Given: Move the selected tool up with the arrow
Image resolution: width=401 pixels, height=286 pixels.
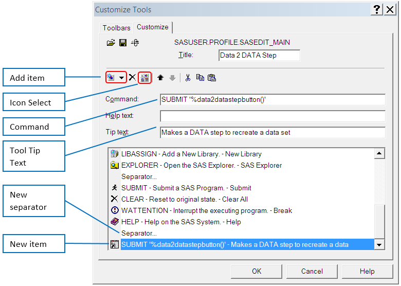Looking at the screenshot, I should (x=160, y=78).
